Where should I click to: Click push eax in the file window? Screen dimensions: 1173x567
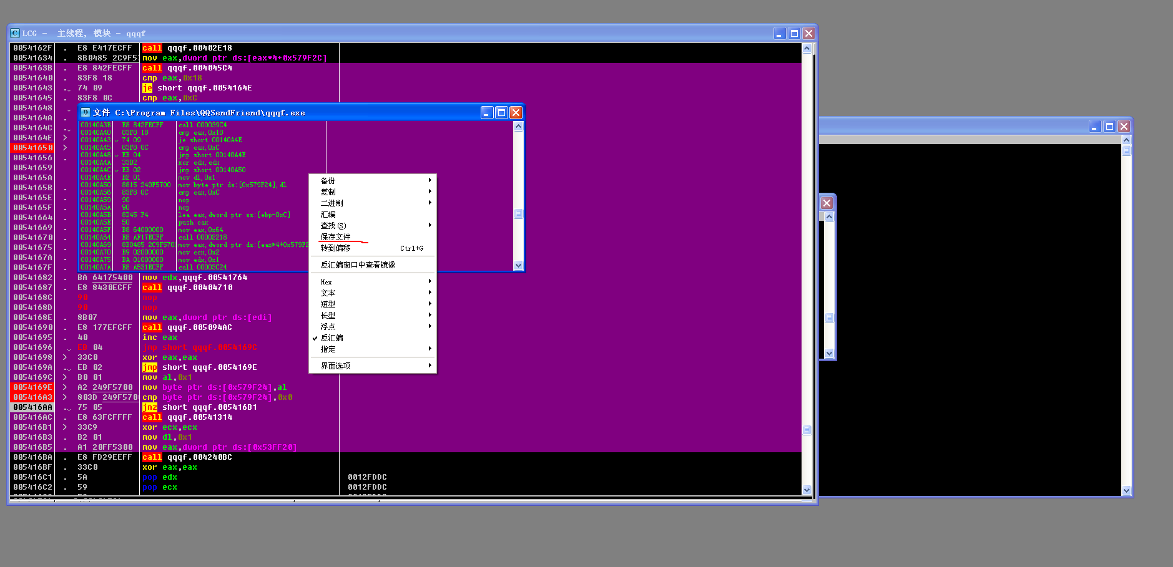pos(194,222)
